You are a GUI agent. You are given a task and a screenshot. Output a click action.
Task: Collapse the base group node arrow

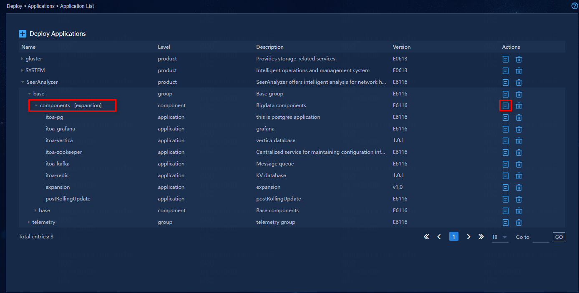[x=29, y=94]
